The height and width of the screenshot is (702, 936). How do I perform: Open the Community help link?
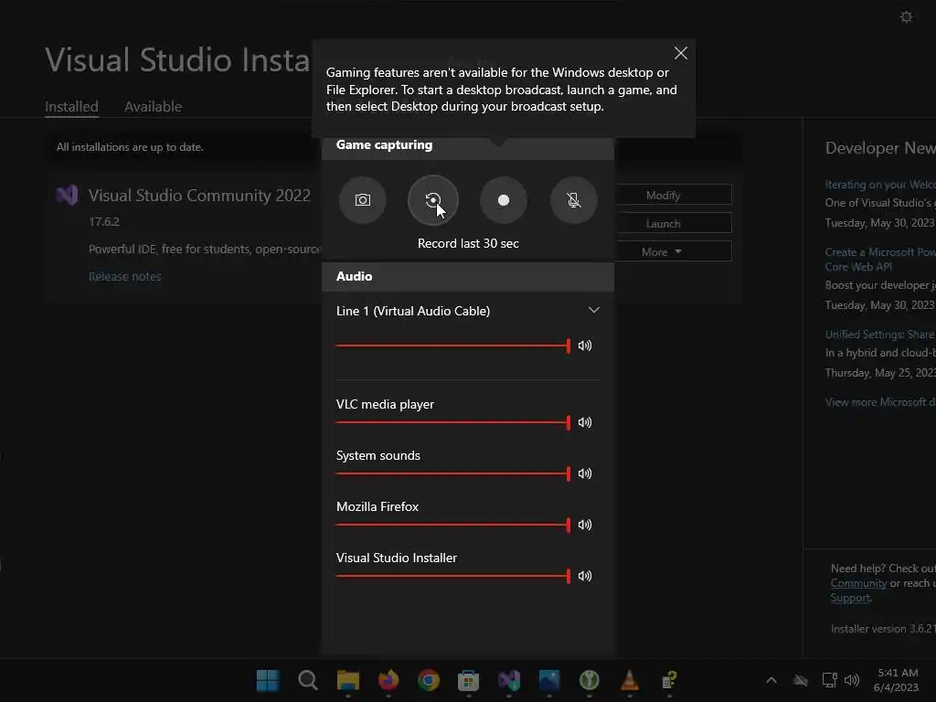[x=858, y=583]
